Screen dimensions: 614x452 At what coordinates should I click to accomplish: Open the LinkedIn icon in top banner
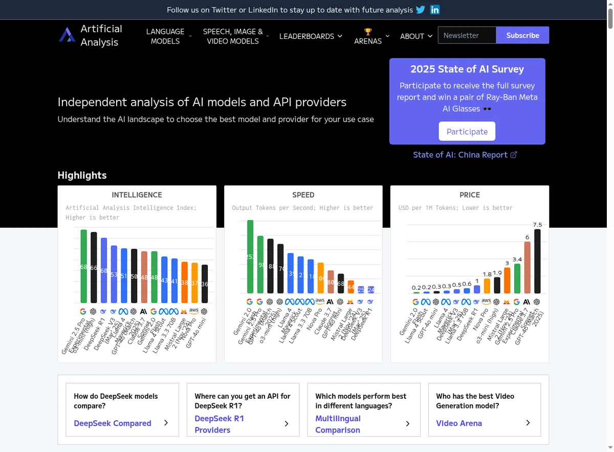tap(435, 10)
